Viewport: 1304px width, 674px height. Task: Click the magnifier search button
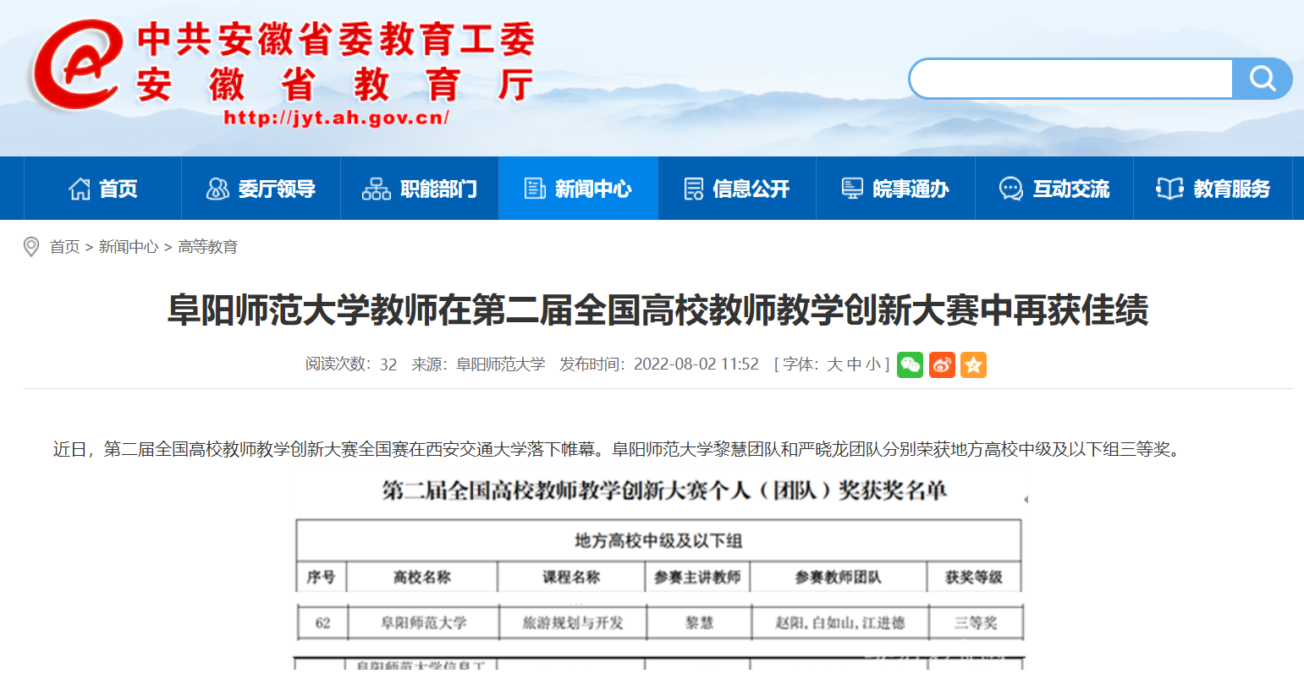coord(1262,79)
